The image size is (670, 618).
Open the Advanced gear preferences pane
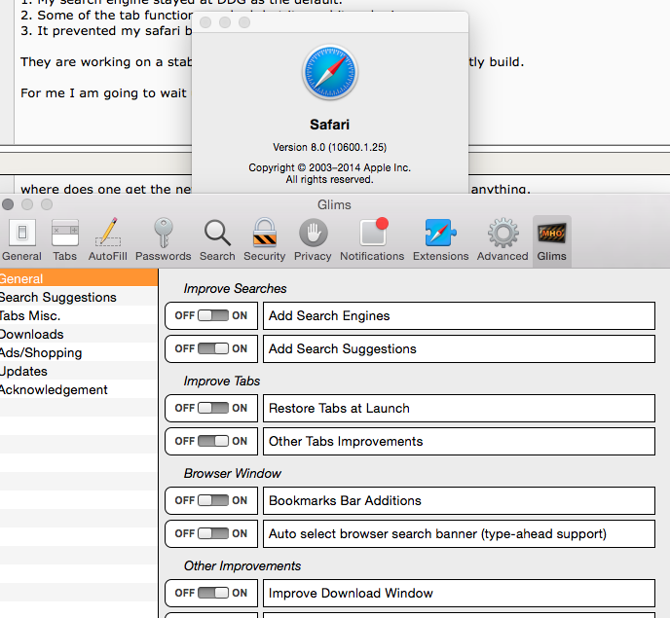tap(502, 240)
